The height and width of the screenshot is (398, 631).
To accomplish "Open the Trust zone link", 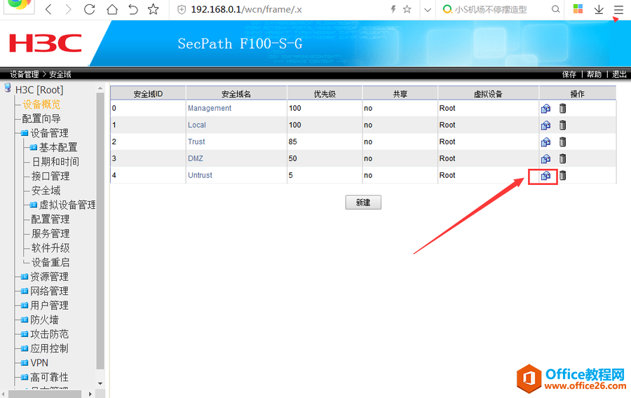I will 196,142.
